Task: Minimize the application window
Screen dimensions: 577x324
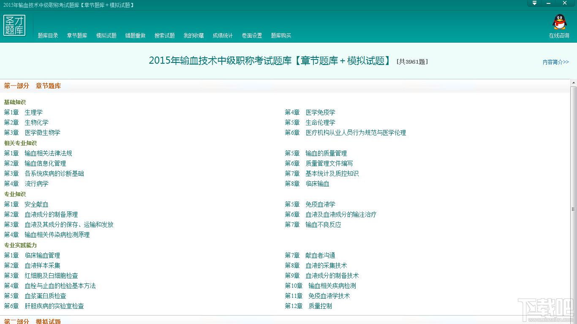Action: tap(549, 3)
